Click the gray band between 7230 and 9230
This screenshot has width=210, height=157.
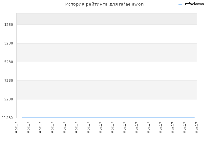(107, 90)
